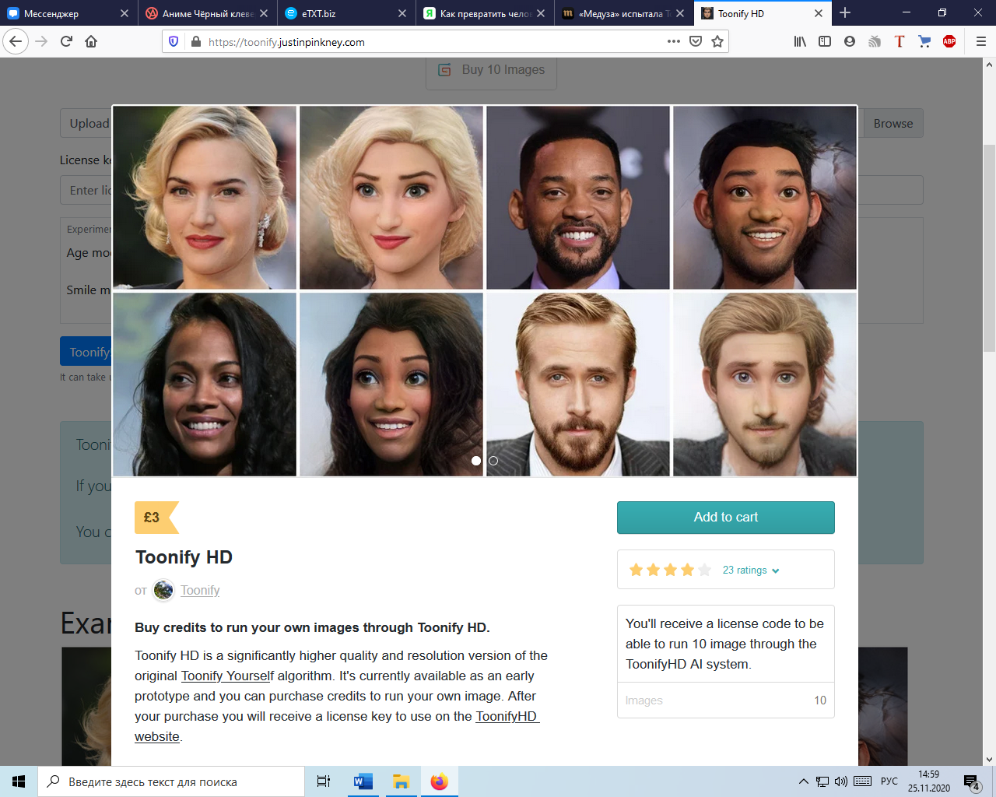Open the Firefox hamburger menu
This screenshot has width=996, height=797.
coord(980,42)
